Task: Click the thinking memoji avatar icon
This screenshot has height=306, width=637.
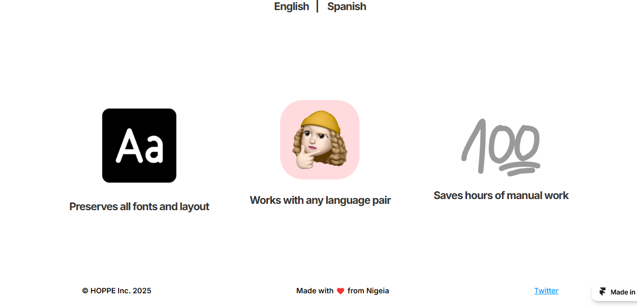Action: (320, 140)
